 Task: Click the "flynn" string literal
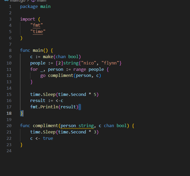110,63
